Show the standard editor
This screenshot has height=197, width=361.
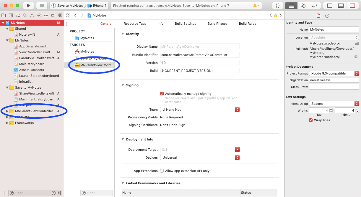291,6
